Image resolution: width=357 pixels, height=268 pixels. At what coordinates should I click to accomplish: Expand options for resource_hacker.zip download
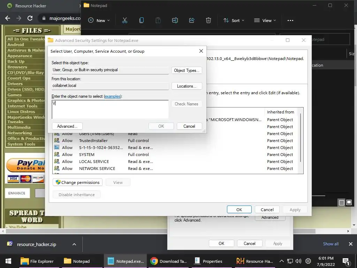tap(74, 244)
